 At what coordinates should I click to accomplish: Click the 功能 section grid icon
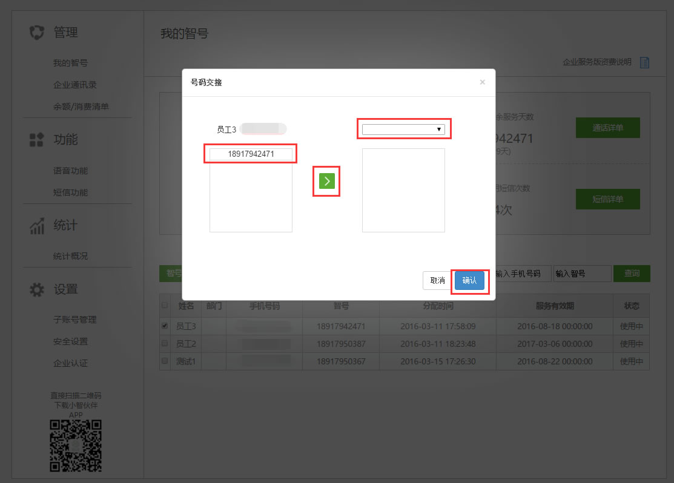pyautogui.click(x=36, y=140)
